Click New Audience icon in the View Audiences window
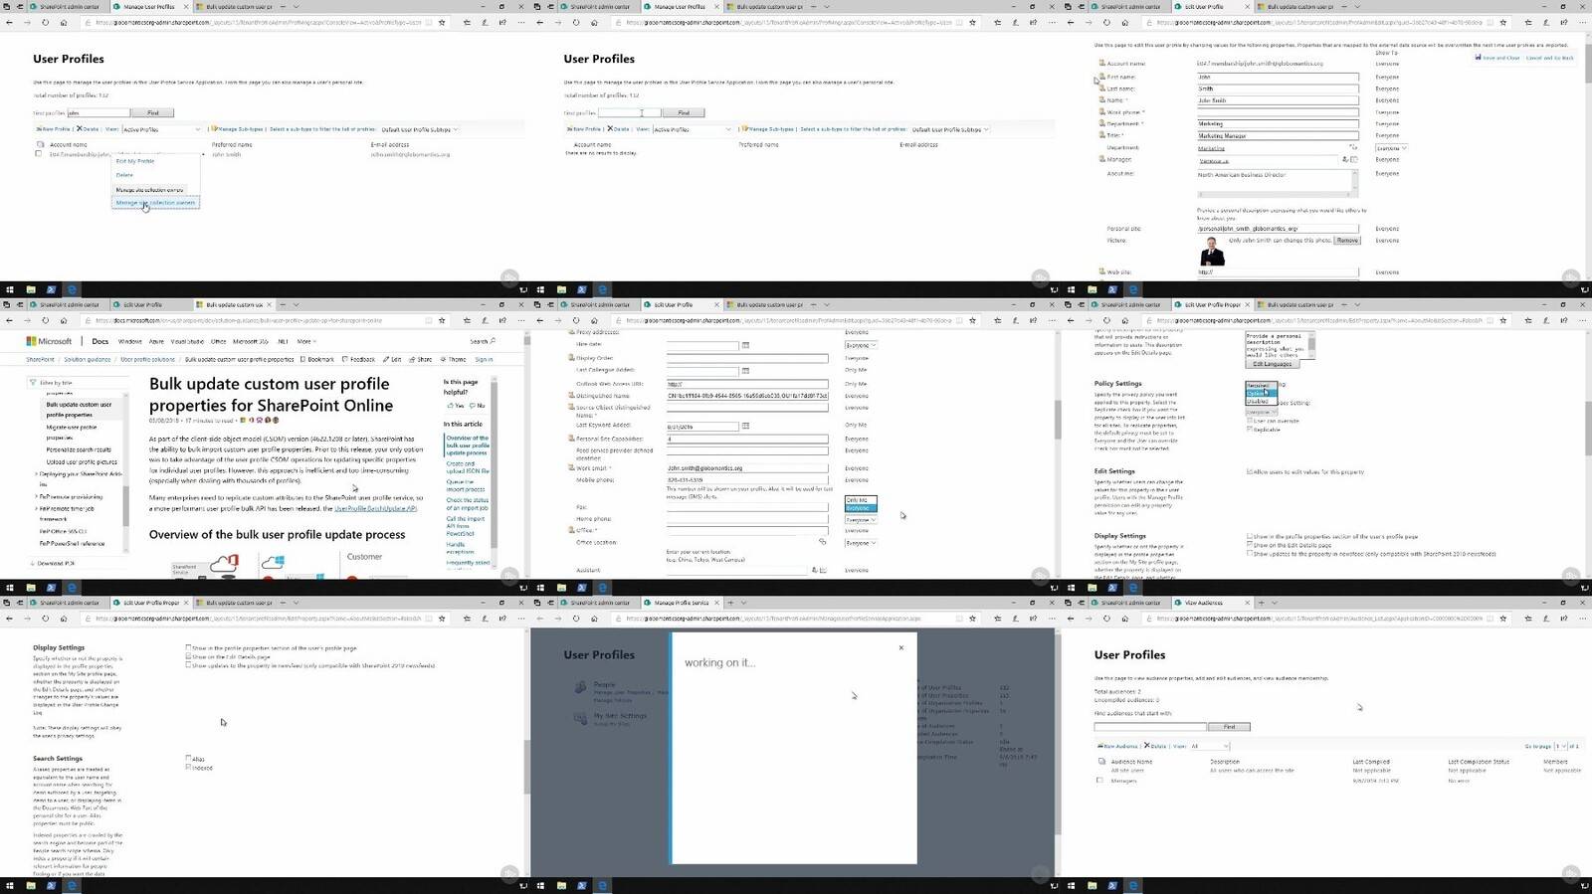This screenshot has height=894, width=1592. (x=1100, y=746)
